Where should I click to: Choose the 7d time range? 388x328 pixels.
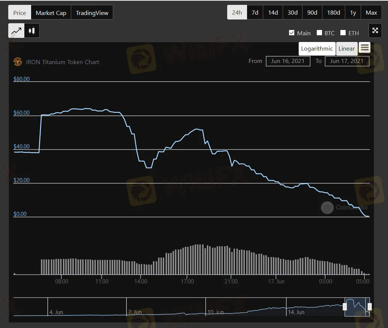click(255, 12)
